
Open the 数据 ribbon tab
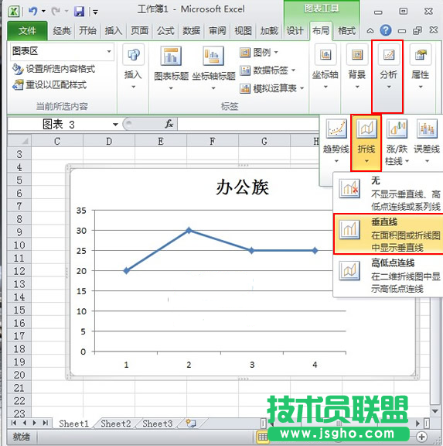click(x=192, y=30)
